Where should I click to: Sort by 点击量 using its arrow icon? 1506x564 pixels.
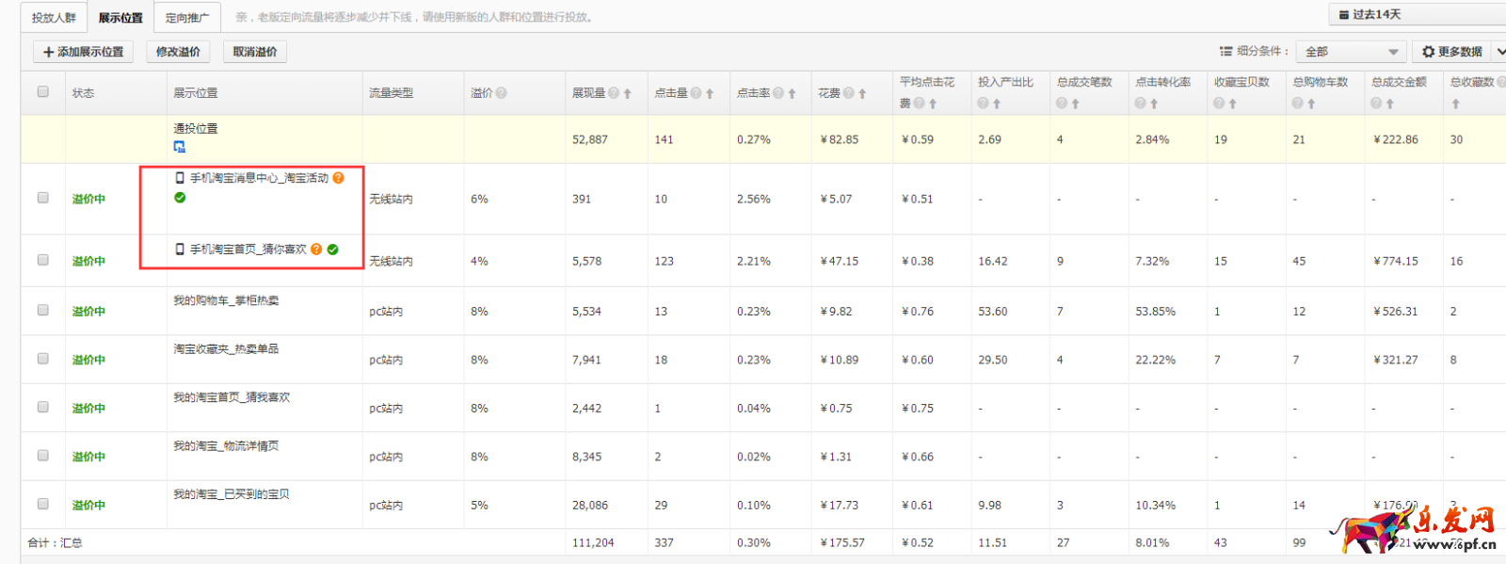(x=710, y=94)
